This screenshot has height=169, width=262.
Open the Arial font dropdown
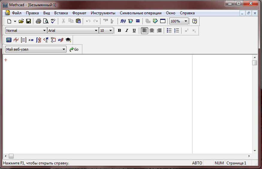pos(96,30)
